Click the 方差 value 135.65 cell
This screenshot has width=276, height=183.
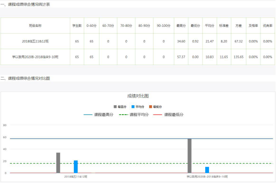[x=238, y=57]
